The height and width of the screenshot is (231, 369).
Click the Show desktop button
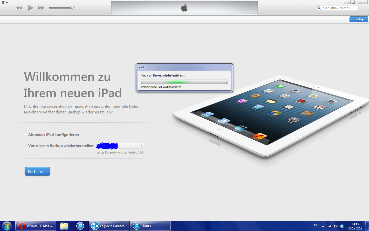click(367, 226)
